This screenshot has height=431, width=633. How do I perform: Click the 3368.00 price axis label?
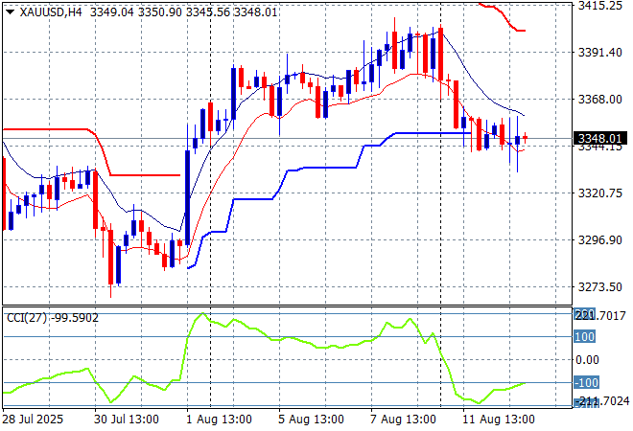(x=599, y=100)
